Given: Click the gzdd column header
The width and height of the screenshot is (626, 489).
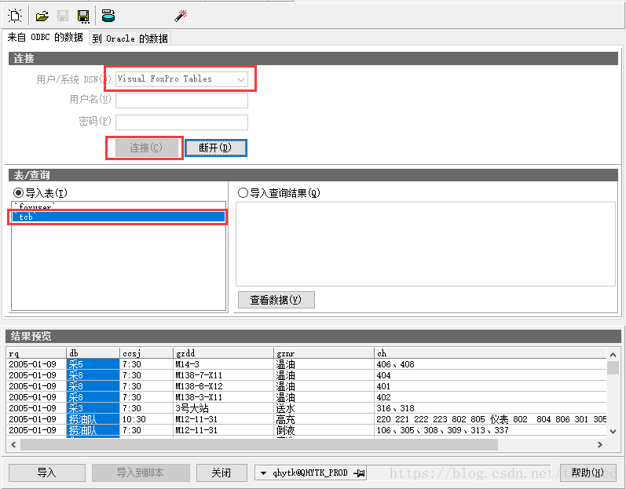Looking at the screenshot, I should pos(224,353).
